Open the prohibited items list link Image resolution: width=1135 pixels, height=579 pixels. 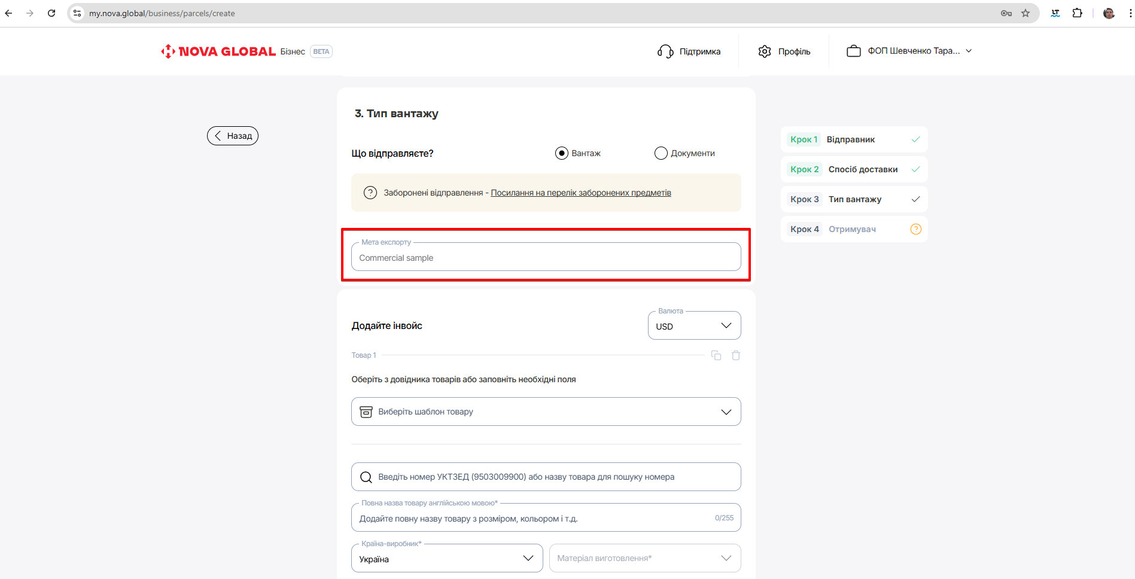580,193
